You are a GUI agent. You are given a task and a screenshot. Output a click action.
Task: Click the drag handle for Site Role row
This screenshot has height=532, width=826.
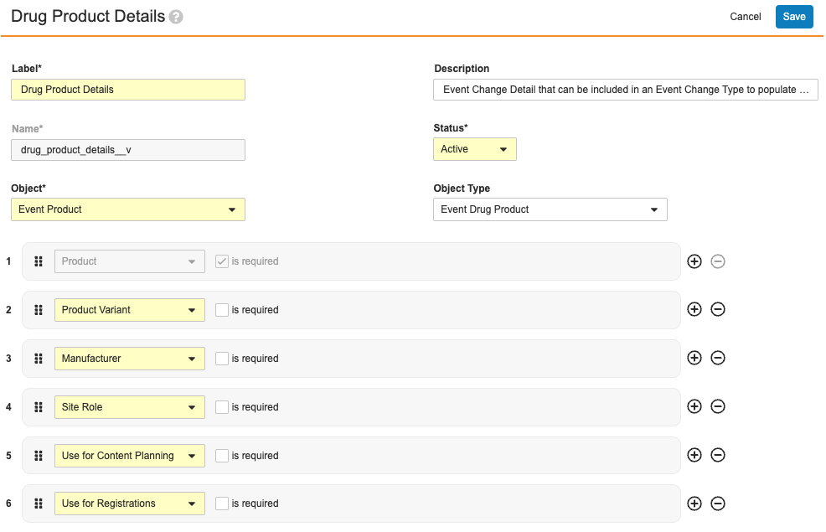click(39, 407)
